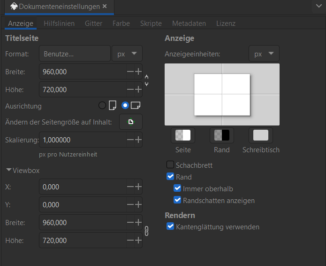This screenshot has width=326, height=266.
Task: Close the Dokumenteneinstellungen dialog tab
Action: (105, 6)
